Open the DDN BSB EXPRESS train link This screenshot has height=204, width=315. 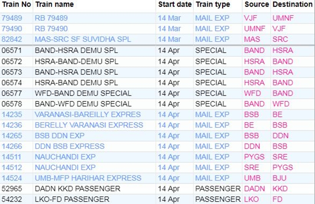coord(70,146)
